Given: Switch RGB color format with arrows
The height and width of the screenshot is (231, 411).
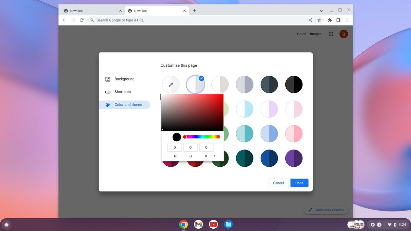Looking at the screenshot, I should point(214,156).
